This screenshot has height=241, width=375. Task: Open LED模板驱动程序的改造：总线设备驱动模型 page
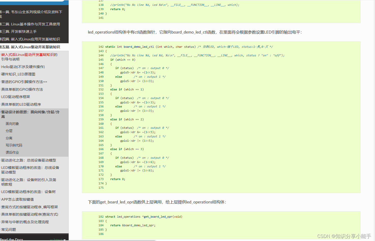(30, 170)
